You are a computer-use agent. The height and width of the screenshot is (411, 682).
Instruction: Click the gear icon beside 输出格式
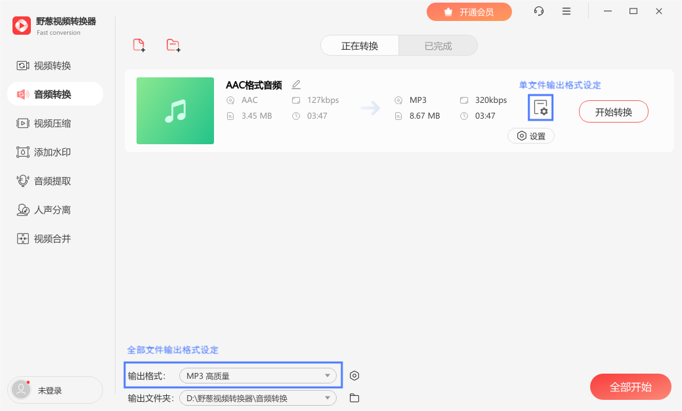[354, 375]
